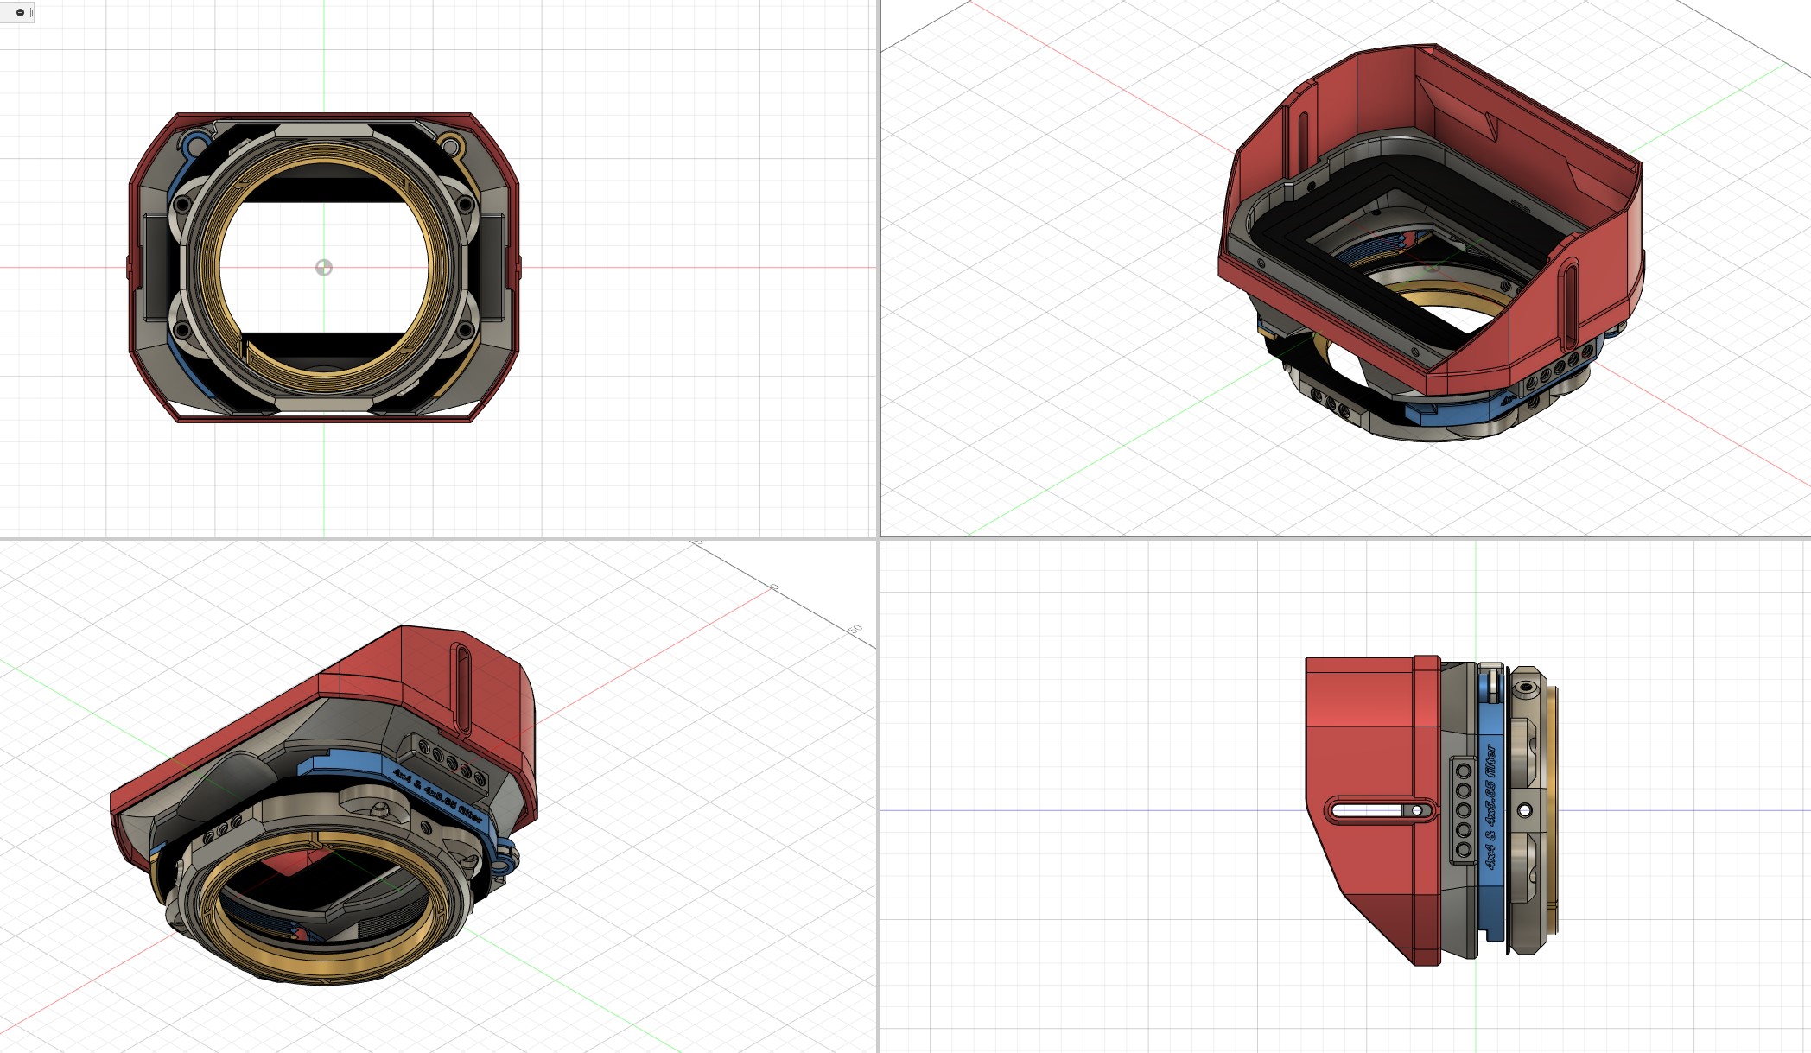This screenshot has height=1053, width=1811.
Task: Select the five-hole strip in side view
Action: pos(1464,809)
